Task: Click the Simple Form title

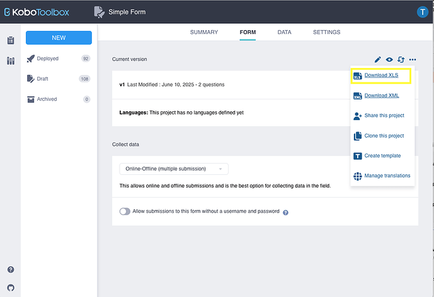Action: [127, 12]
